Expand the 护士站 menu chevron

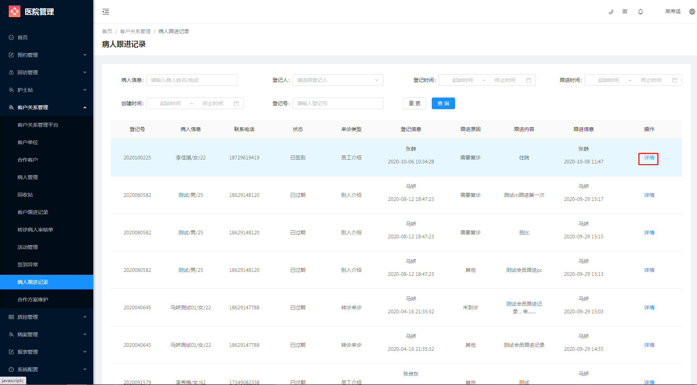(x=85, y=90)
